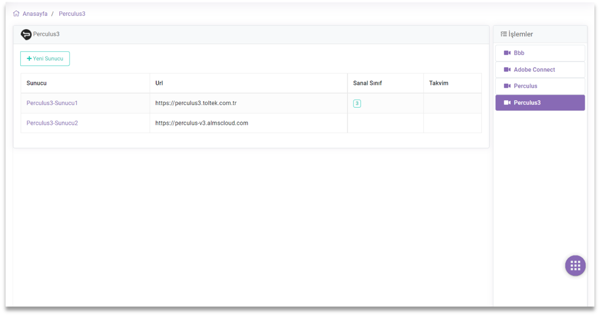
Task: Click the Takvim column header
Action: pyautogui.click(x=438, y=83)
